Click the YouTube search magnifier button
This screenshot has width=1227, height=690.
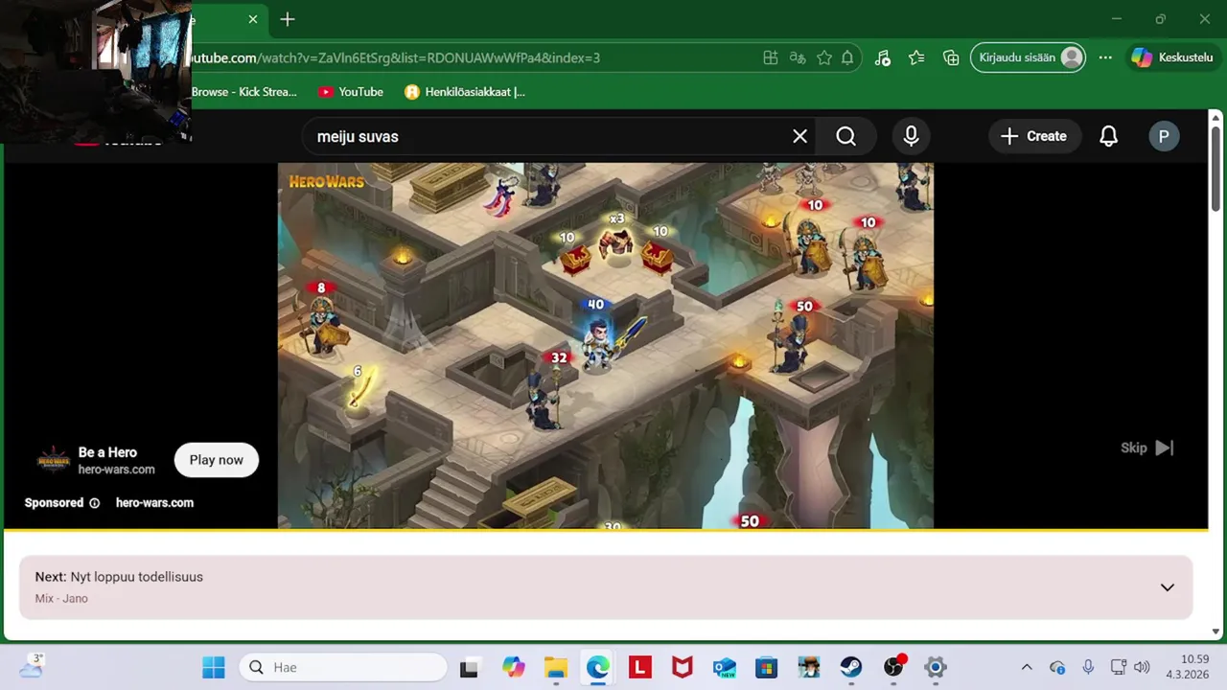[845, 136]
